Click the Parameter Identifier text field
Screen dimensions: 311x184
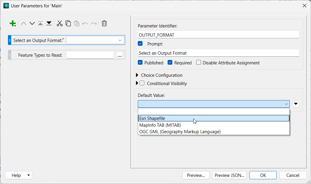(218, 35)
